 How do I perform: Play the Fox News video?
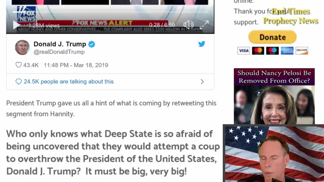click(x=16, y=25)
